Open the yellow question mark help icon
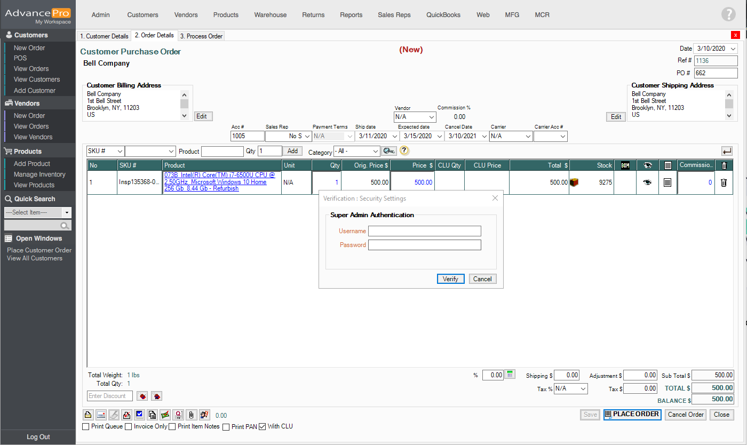The height and width of the screenshot is (445, 747). click(404, 151)
